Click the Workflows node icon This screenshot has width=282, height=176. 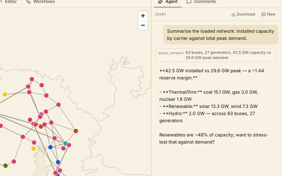(28, 2)
